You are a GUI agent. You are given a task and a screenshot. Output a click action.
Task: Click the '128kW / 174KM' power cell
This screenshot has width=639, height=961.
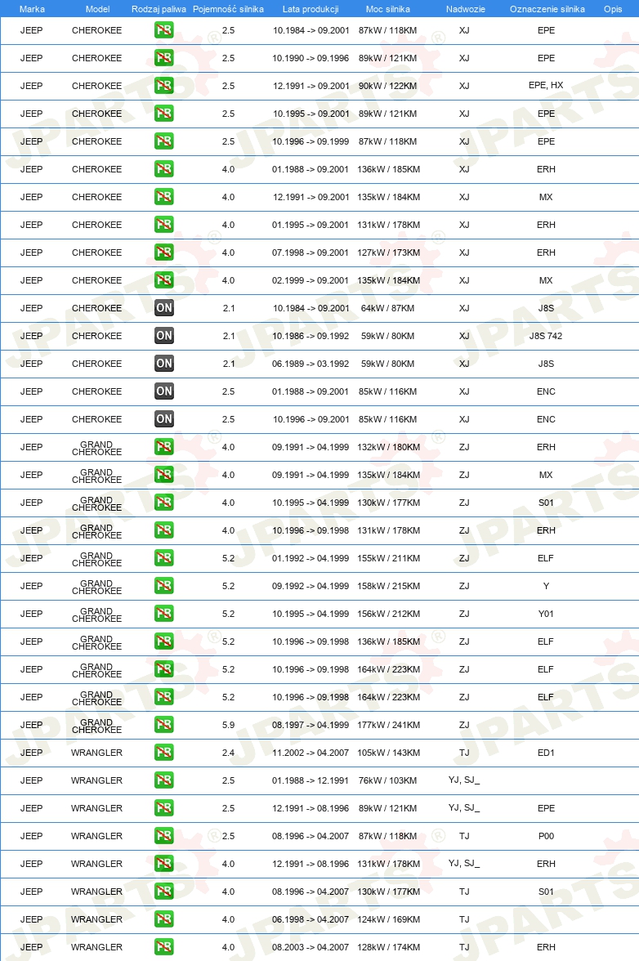[x=388, y=947]
